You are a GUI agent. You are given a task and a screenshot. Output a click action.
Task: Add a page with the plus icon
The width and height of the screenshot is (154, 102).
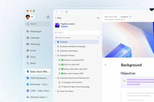[x=98, y=38]
